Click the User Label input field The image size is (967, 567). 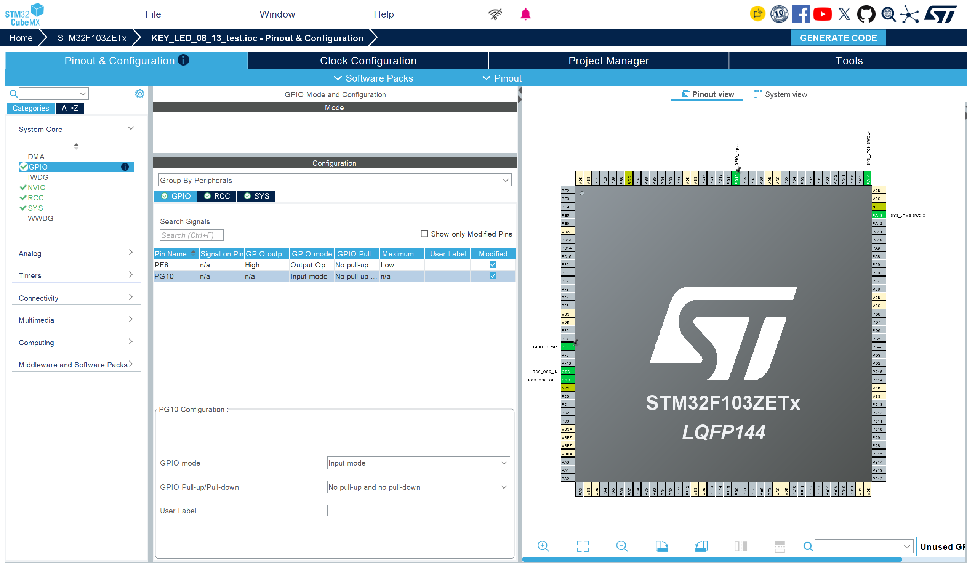[418, 511]
